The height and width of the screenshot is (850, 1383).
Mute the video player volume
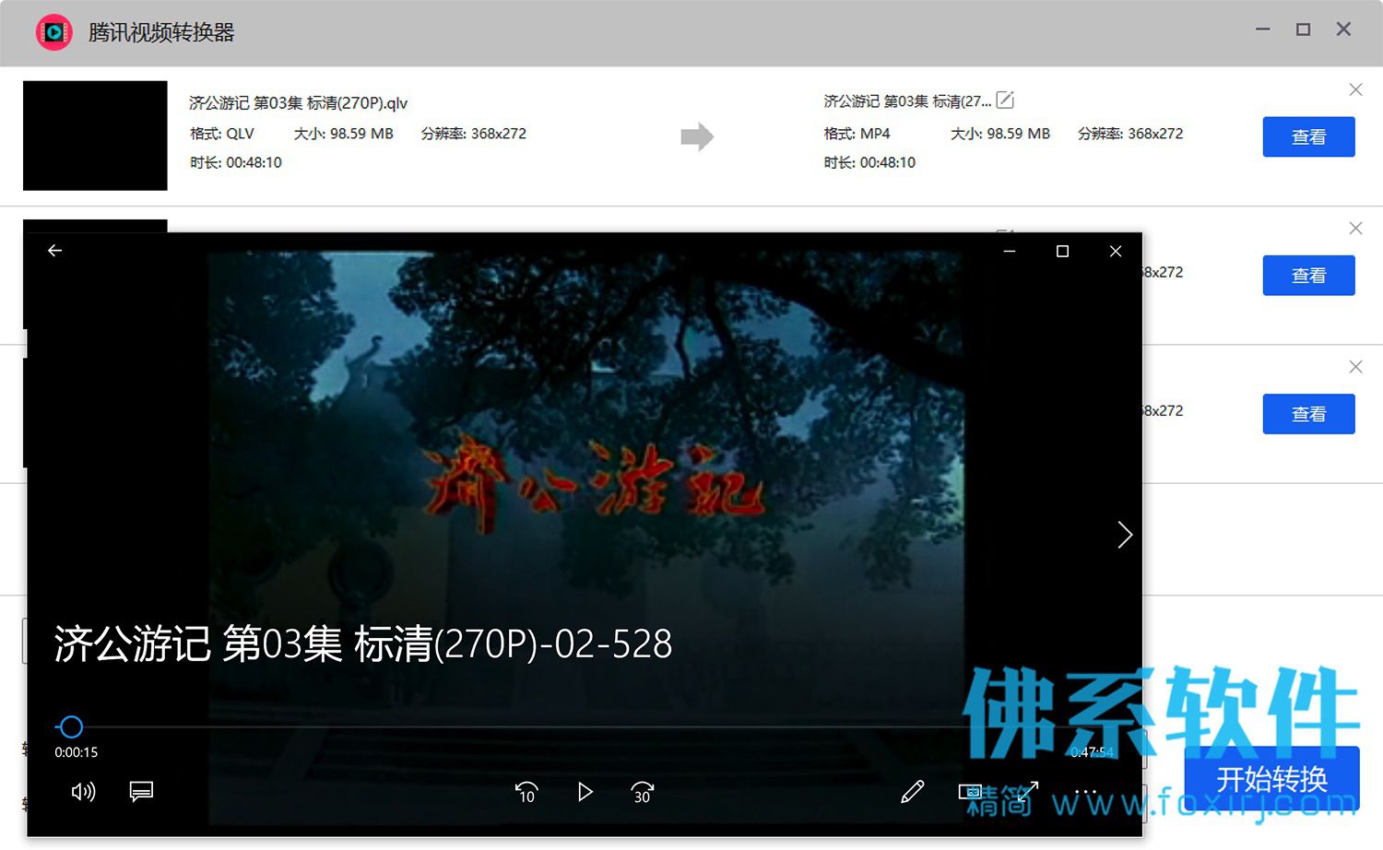[x=83, y=792]
